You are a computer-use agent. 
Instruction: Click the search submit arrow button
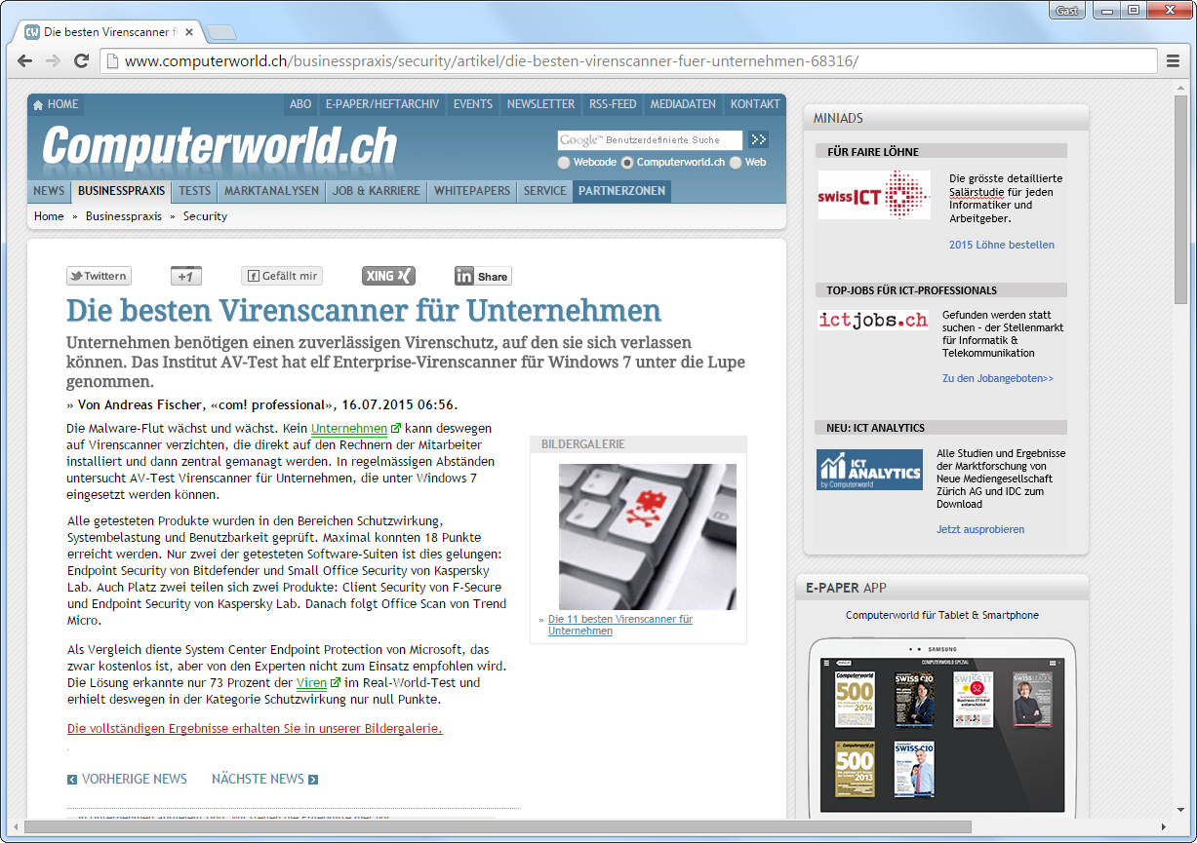[758, 140]
